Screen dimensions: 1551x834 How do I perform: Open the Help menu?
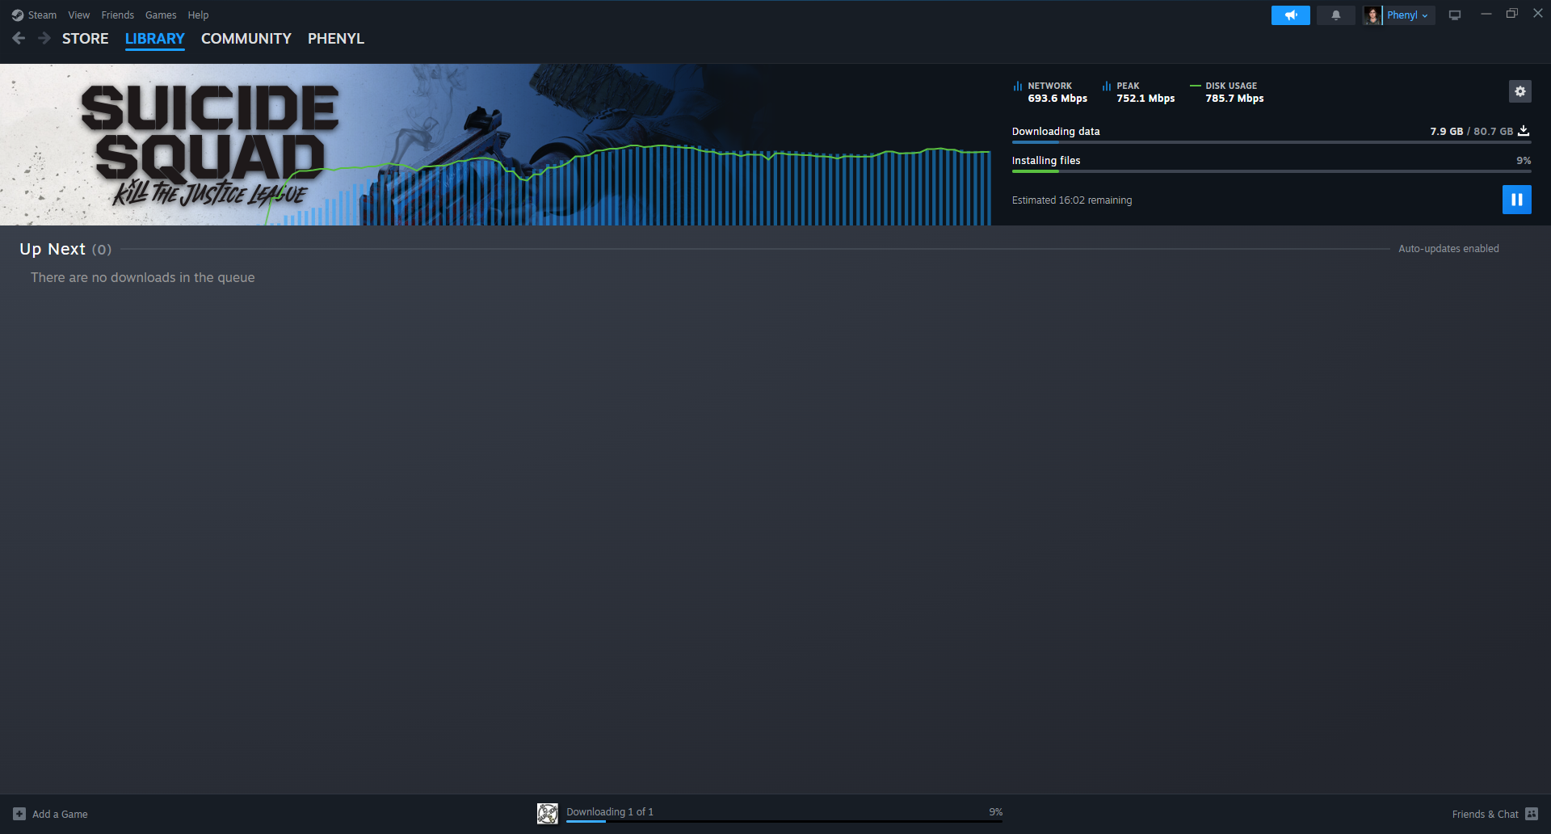198,15
